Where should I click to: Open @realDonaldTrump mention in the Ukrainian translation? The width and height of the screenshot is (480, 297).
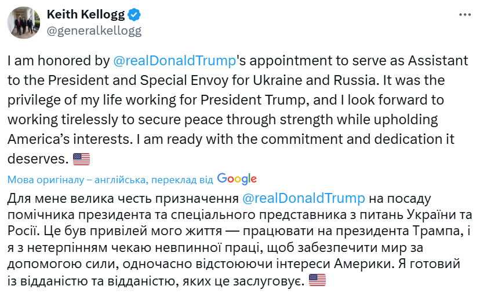click(303, 199)
